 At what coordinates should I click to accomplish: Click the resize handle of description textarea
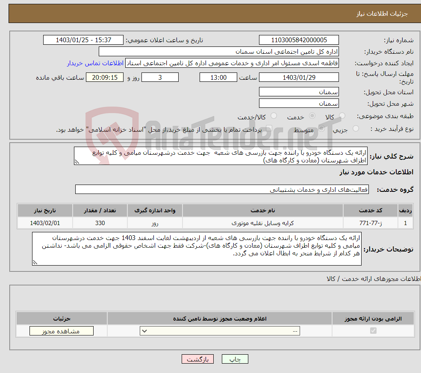pyautogui.click(x=77, y=162)
